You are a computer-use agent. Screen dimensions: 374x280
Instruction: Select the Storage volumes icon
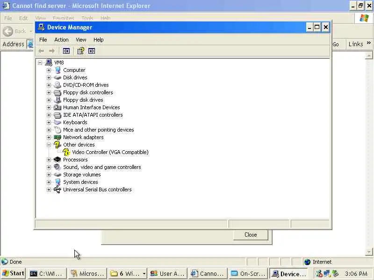(58, 175)
